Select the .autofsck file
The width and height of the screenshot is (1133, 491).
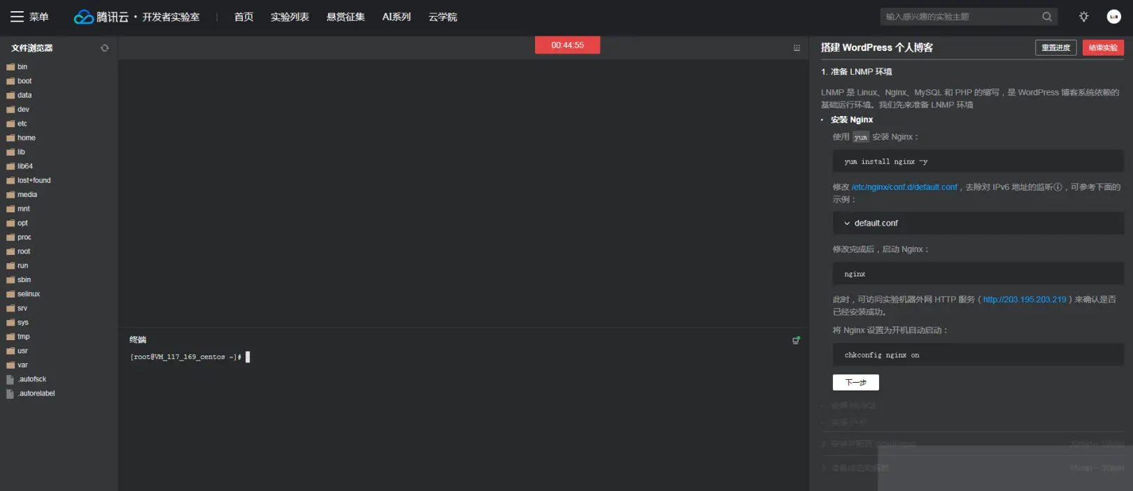27,379
